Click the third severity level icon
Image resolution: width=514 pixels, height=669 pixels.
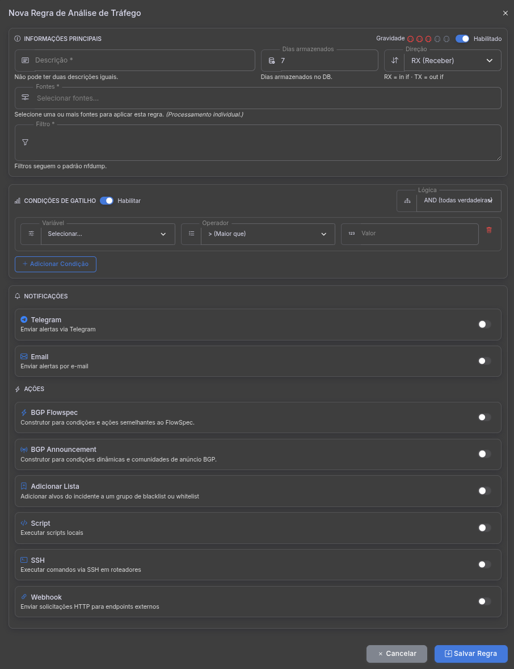tap(428, 39)
